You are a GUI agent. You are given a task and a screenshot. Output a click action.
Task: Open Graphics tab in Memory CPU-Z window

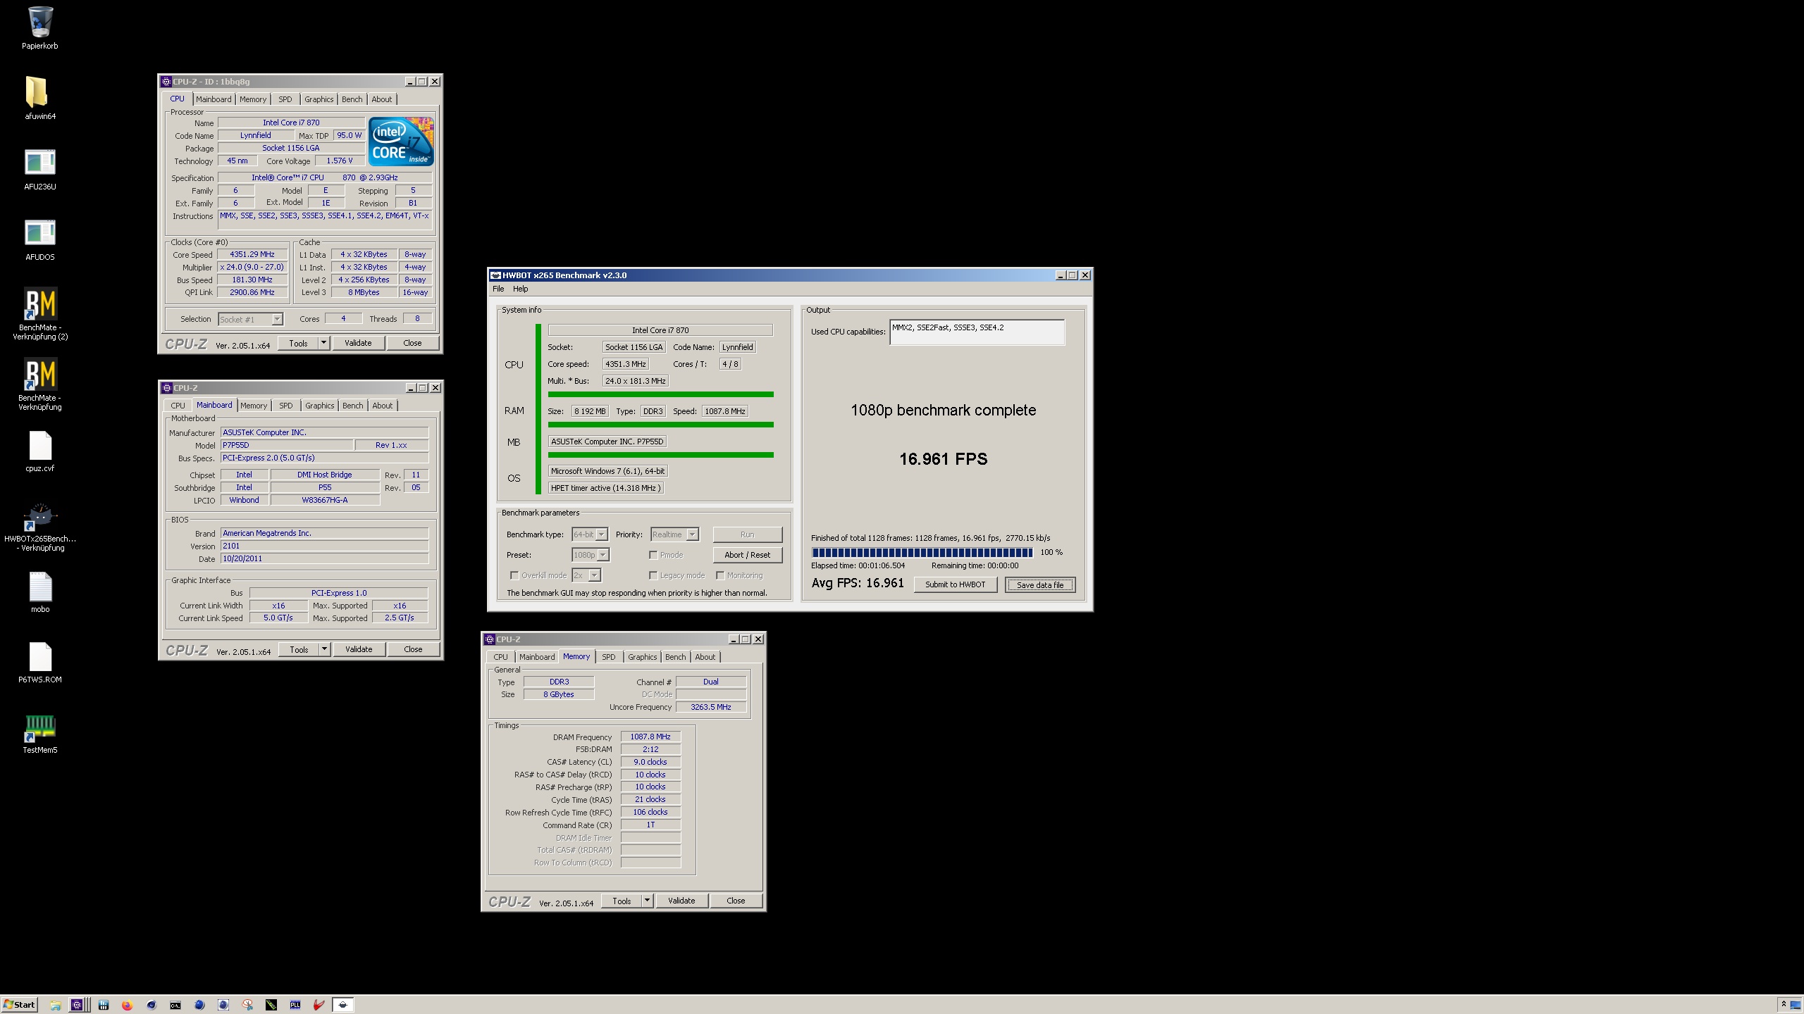[642, 657]
